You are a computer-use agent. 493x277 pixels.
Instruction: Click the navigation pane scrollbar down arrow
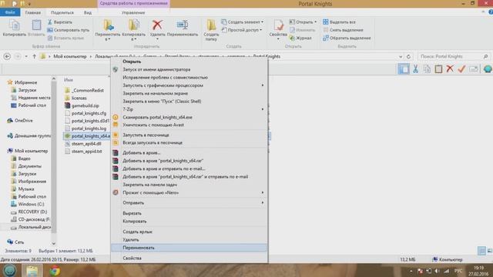[54, 243]
